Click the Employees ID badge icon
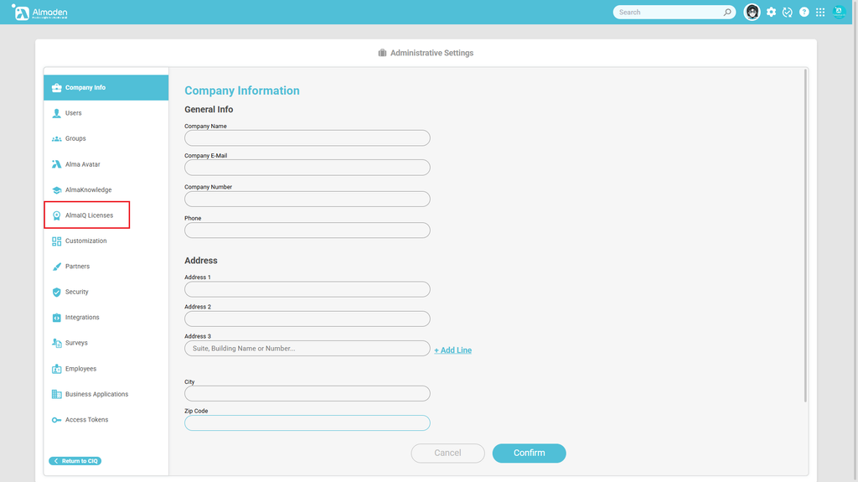858x482 pixels. point(56,369)
